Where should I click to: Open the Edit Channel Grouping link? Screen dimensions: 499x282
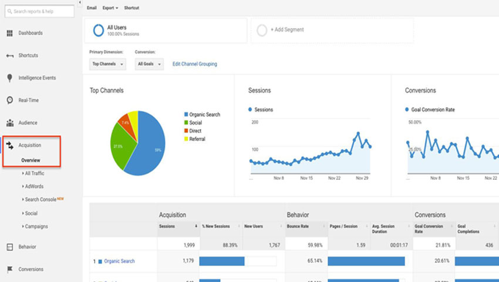click(194, 64)
